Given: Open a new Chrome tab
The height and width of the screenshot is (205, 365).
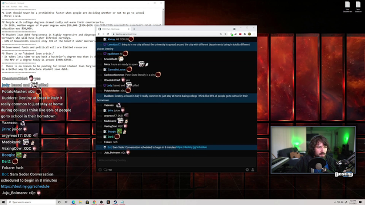Looking at the screenshot, I should click(134, 29).
